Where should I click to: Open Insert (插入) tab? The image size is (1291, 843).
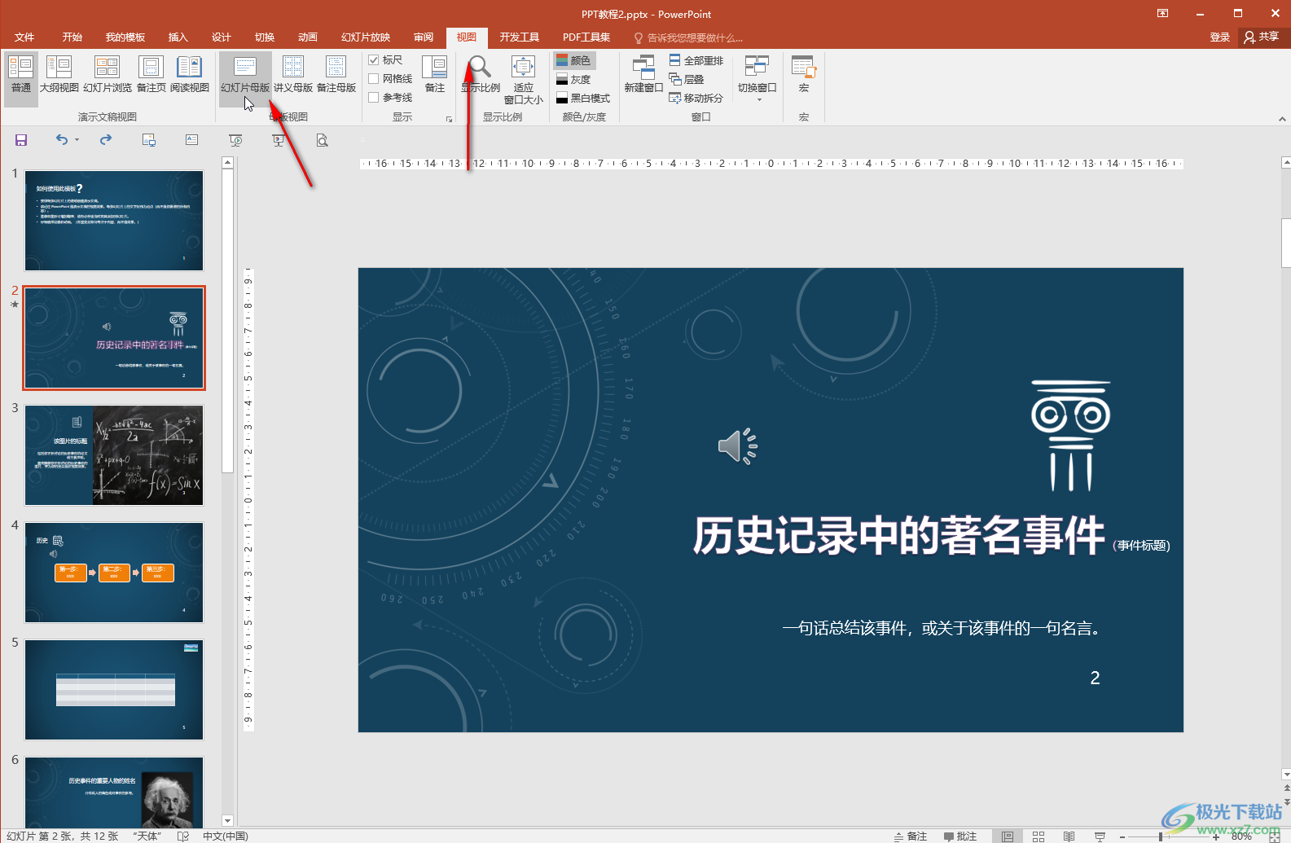click(178, 37)
